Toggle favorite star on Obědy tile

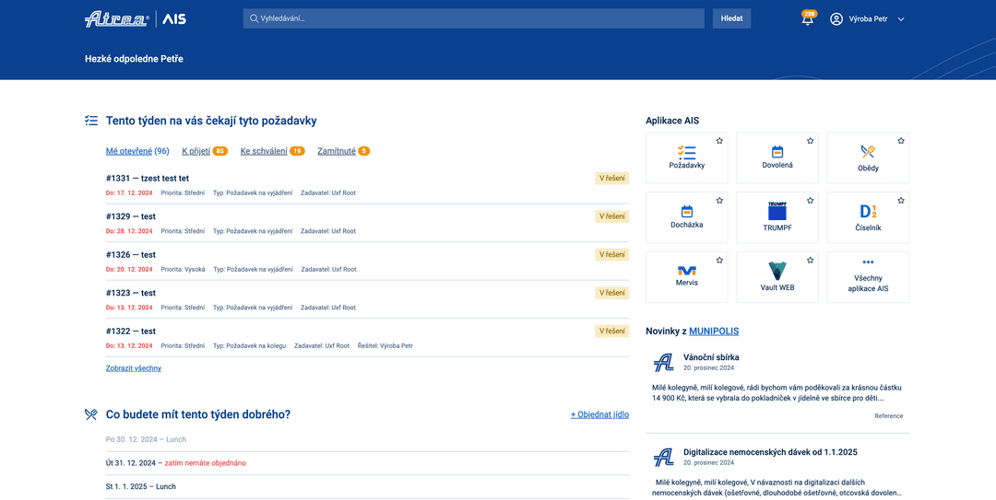[x=901, y=141]
